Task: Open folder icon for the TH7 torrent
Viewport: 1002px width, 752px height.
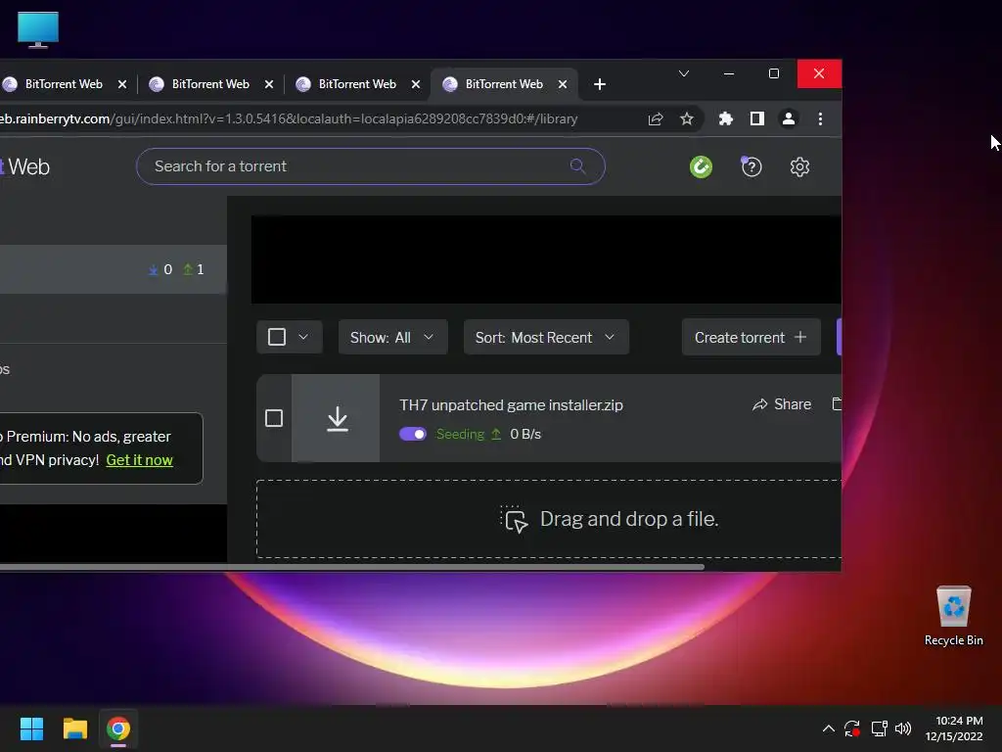Action: pos(836,403)
